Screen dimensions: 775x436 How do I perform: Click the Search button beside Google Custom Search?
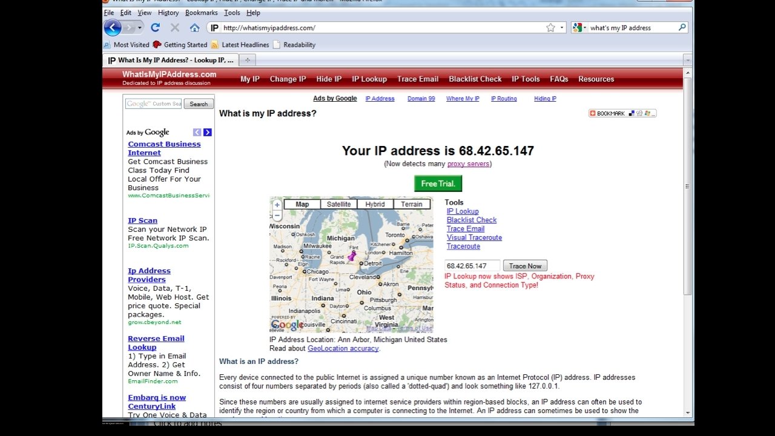point(199,104)
